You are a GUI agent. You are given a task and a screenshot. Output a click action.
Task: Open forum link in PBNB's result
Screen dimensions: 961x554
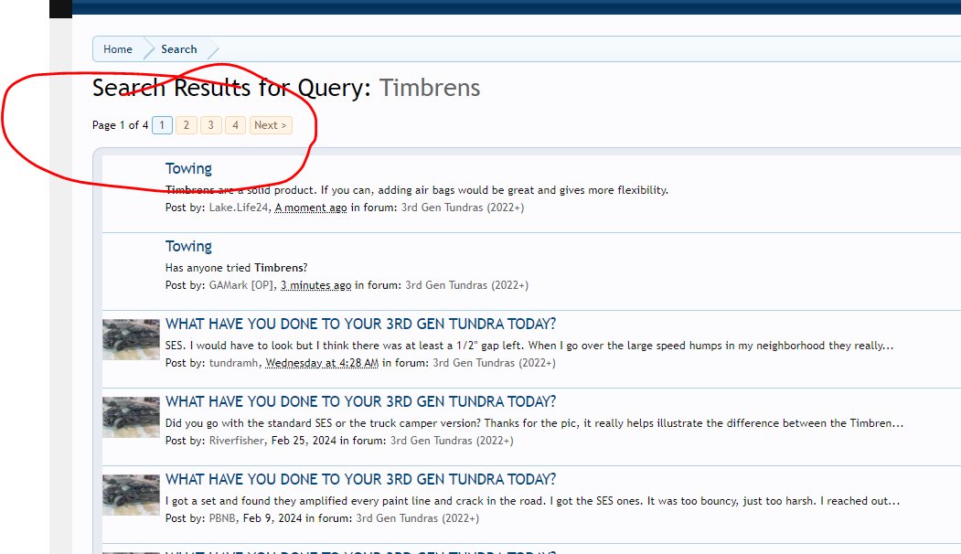(417, 518)
